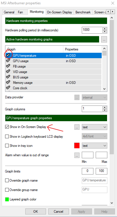Image resolution: width=117 pixels, height=217 pixels.
Task: Click the Graph column header
Action: tap(34, 49)
